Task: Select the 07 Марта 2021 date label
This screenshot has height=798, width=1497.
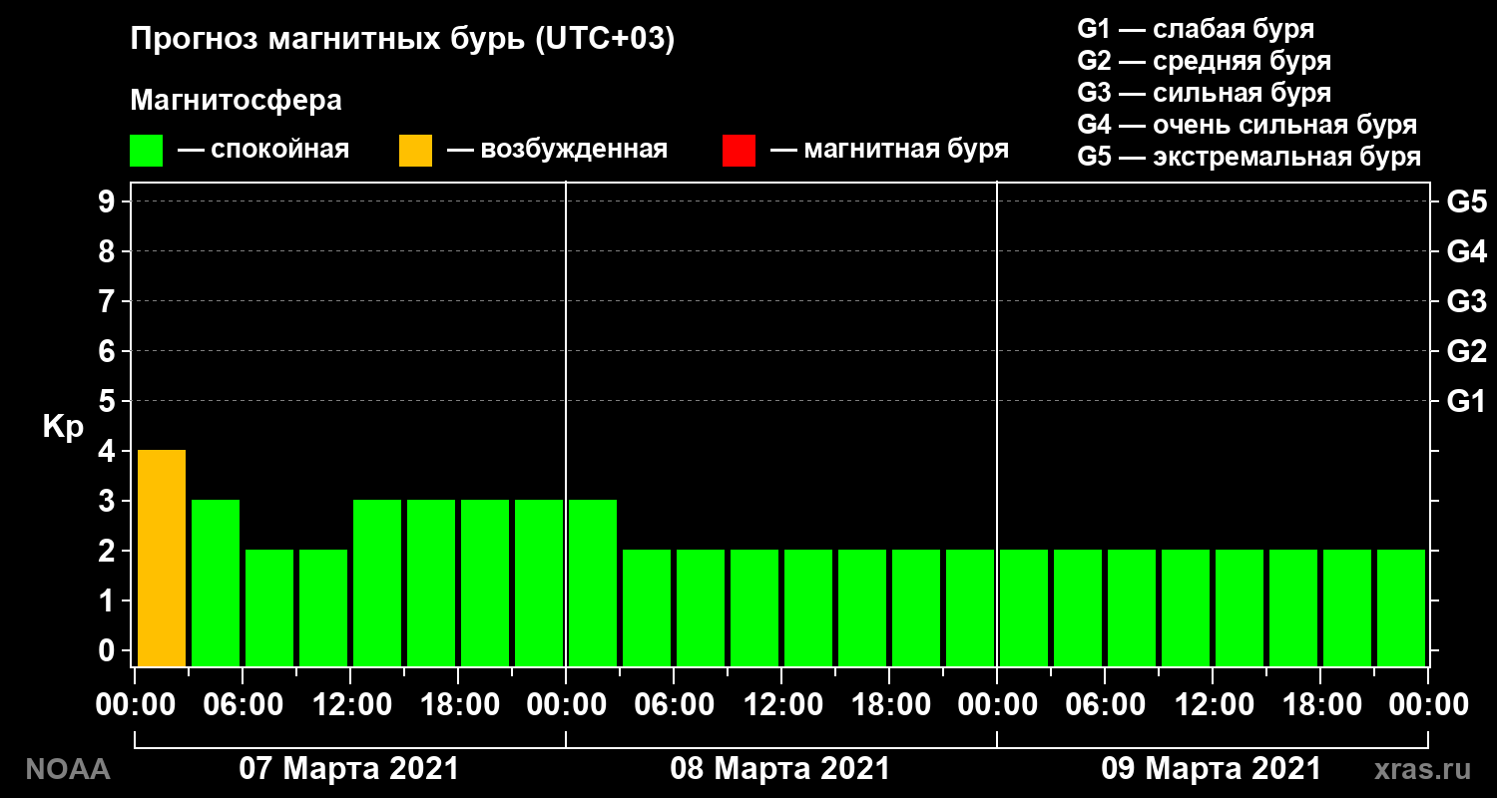Action: pyautogui.click(x=349, y=769)
